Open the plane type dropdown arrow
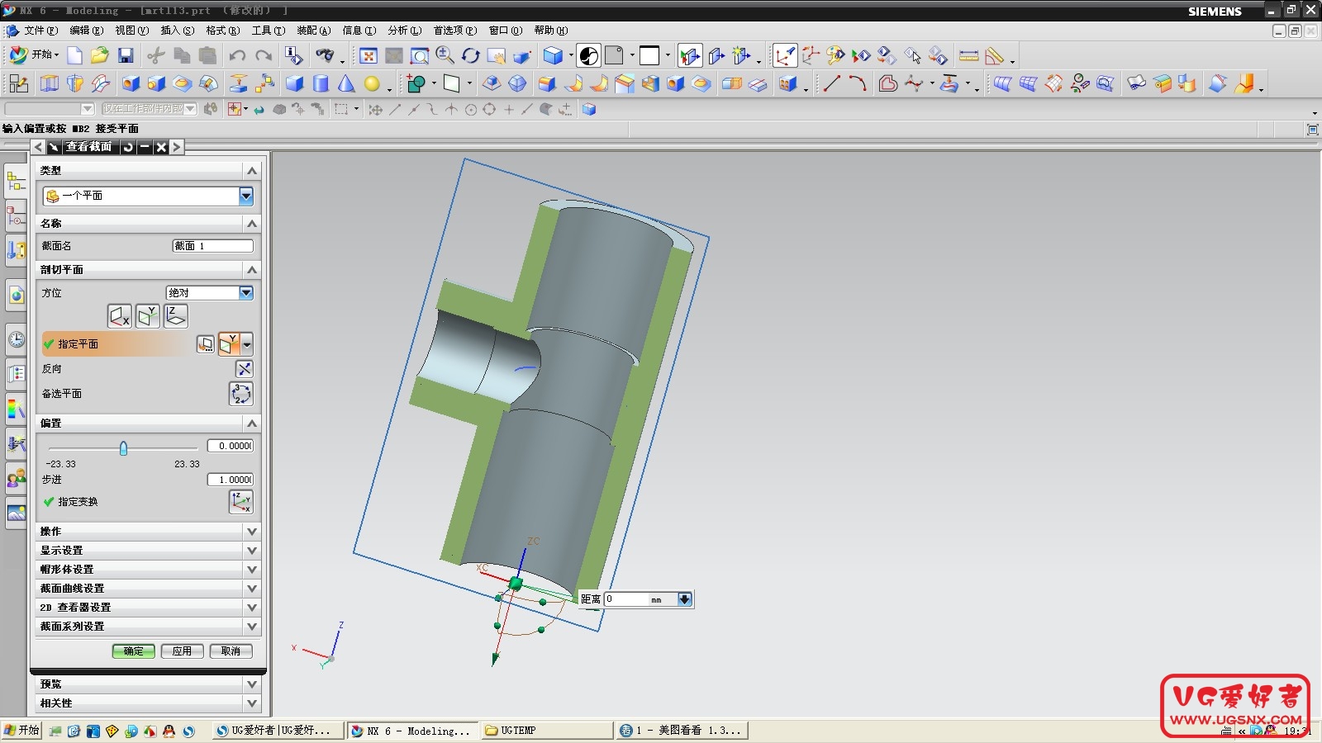The image size is (1322, 743). [x=247, y=344]
